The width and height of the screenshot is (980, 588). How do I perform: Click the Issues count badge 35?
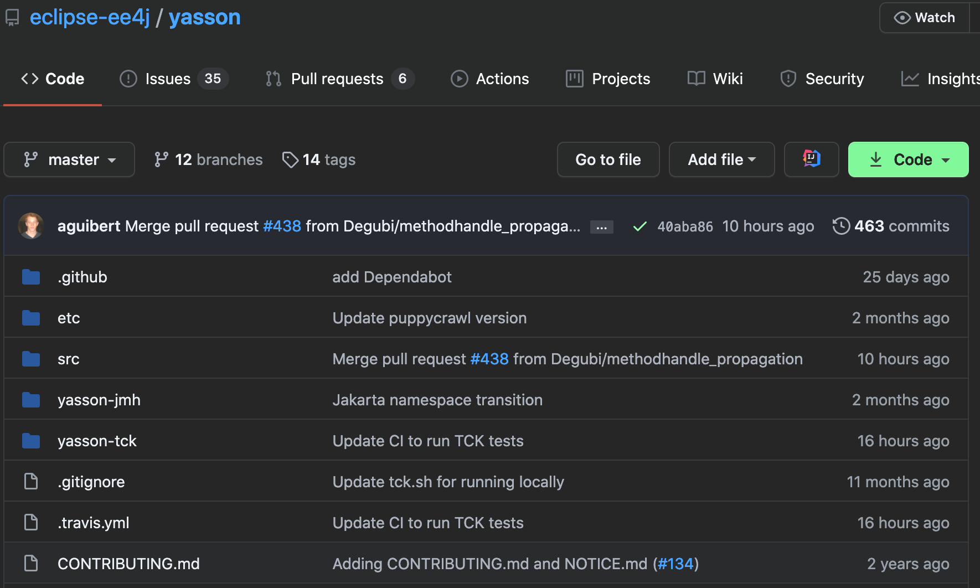pos(213,79)
